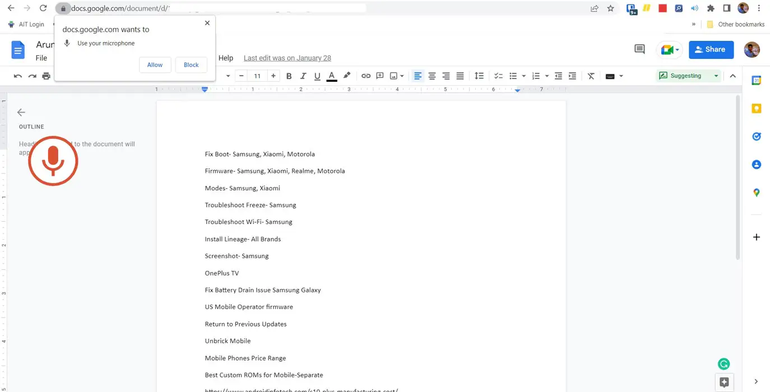
Task: Open the font dropdown arrow
Action: 228,76
